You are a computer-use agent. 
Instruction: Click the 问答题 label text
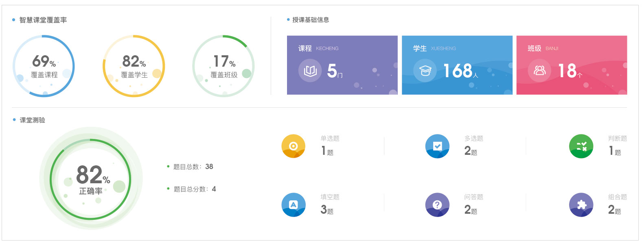click(x=474, y=197)
